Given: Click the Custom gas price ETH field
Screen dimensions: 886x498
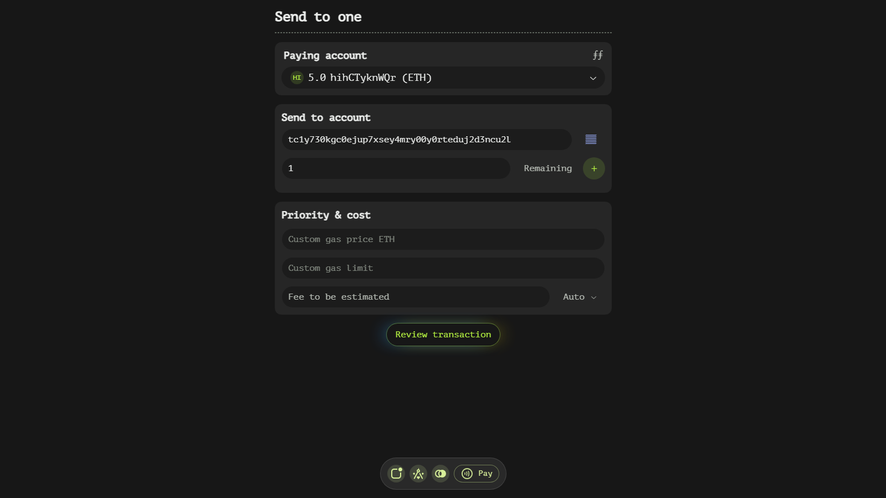Looking at the screenshot, I should click(443, 239).
